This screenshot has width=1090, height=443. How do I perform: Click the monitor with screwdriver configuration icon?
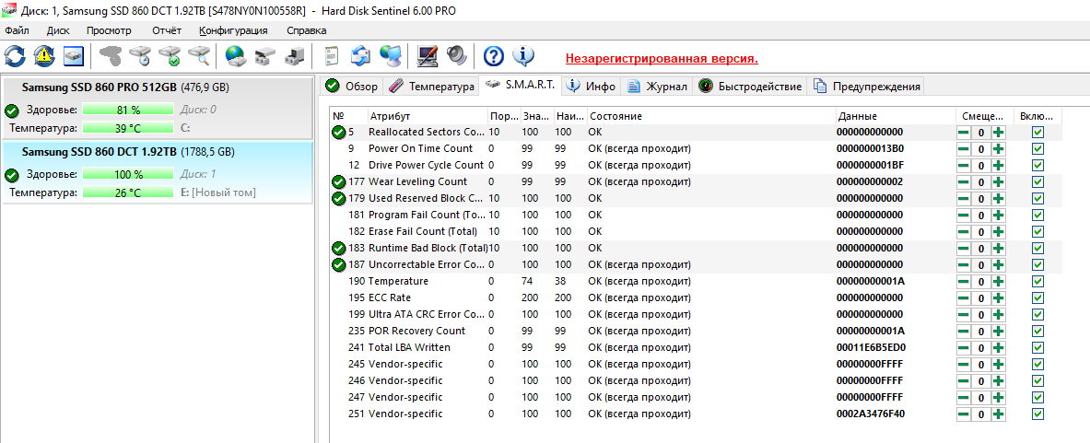click(427, 55)
